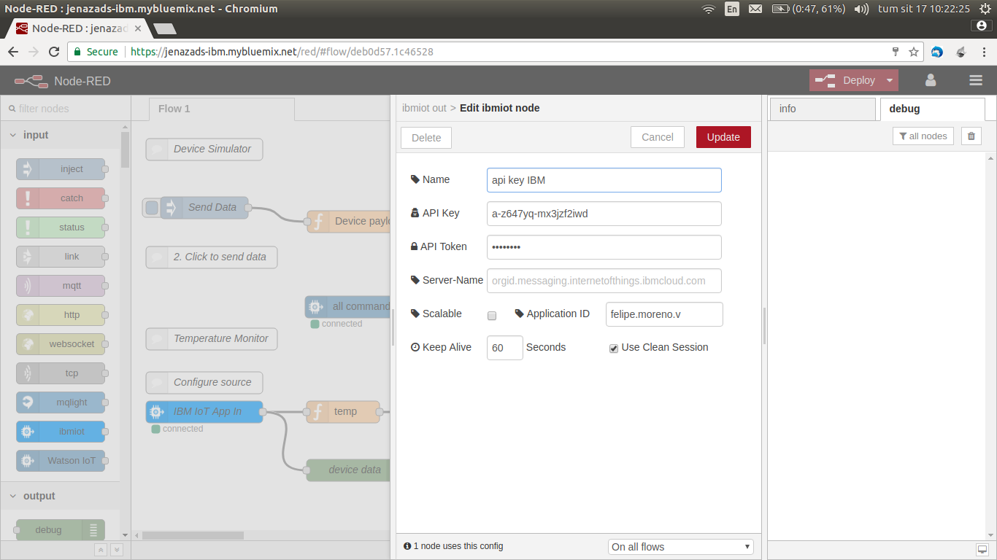The height and width of the screenshot is (560, 997).
Task: Select the IBM IoT App In node
Action: tap(204, 412)
